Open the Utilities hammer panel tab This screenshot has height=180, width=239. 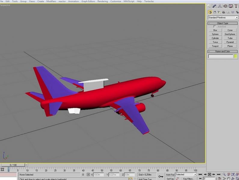236,6
